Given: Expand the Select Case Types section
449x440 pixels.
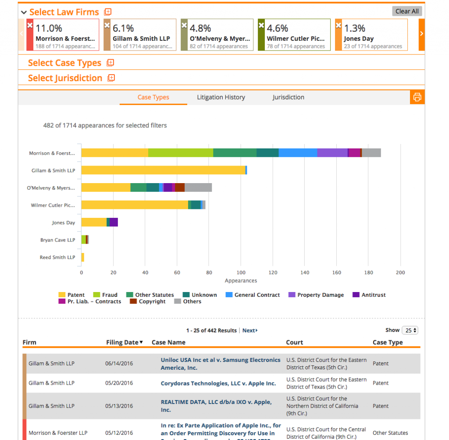Looking at the screenshot, I should (110, 63).
